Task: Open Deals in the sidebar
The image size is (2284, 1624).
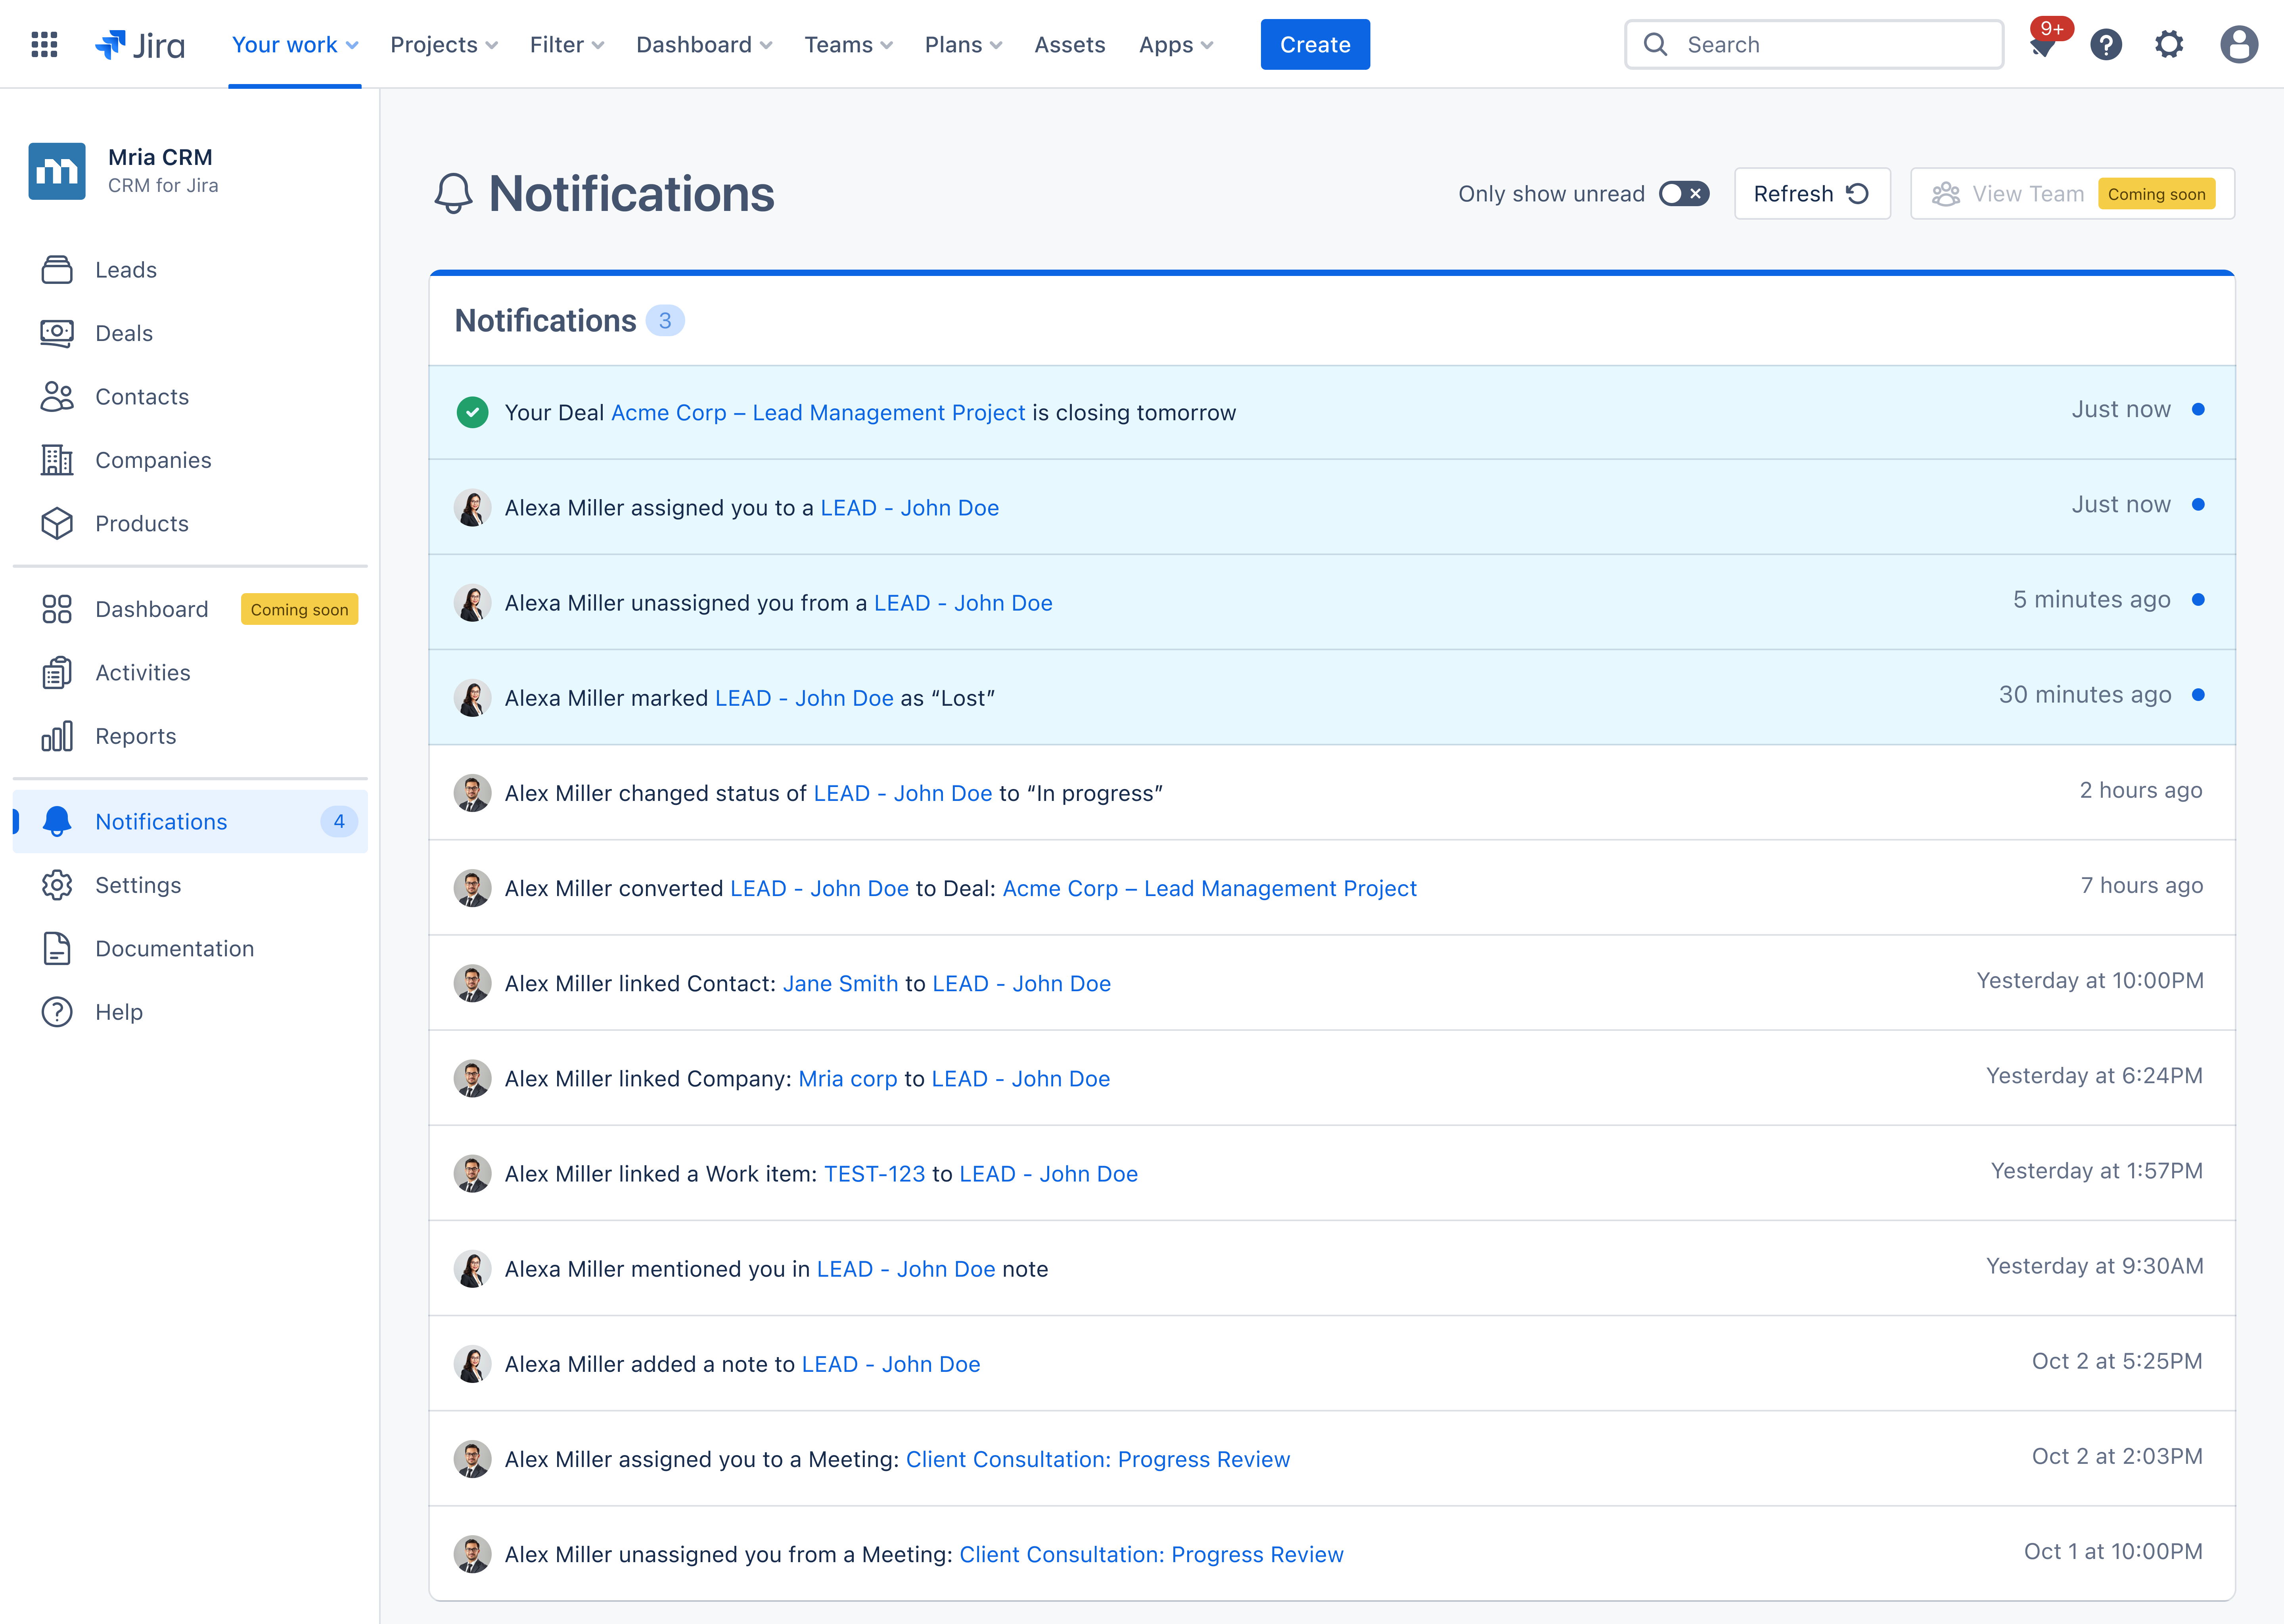Action: click(190, 333)
